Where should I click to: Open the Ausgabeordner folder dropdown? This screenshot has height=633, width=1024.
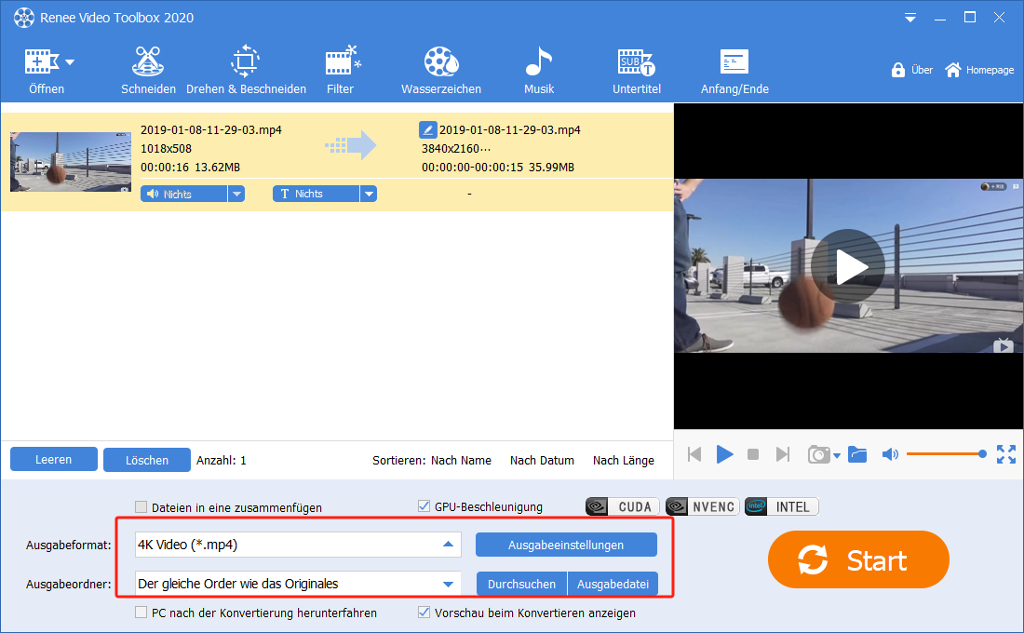tap(298, 584)
